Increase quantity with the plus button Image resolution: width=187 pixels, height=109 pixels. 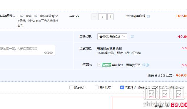111,17
